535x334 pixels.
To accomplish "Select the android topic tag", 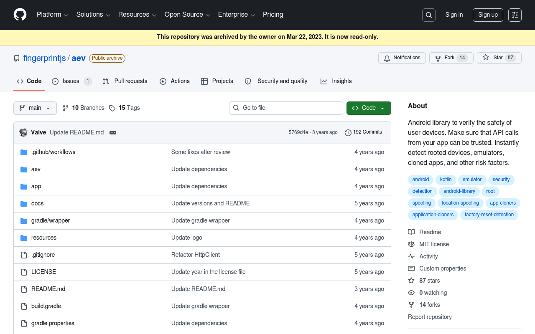I will pos(420,180).
